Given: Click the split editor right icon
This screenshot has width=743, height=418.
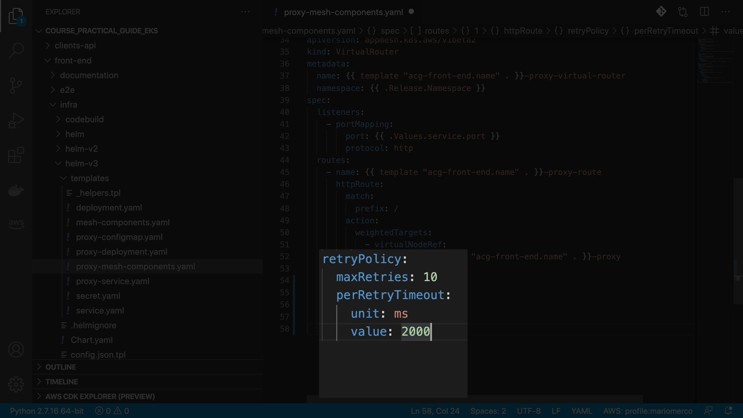Looking at the screenshot, I should click(704, 12).
